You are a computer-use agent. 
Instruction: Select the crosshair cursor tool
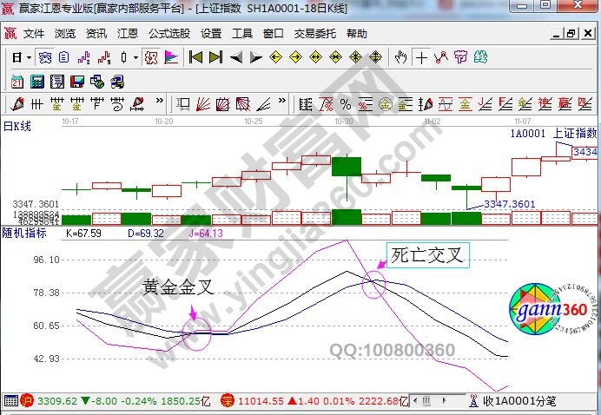click(421, 58)
